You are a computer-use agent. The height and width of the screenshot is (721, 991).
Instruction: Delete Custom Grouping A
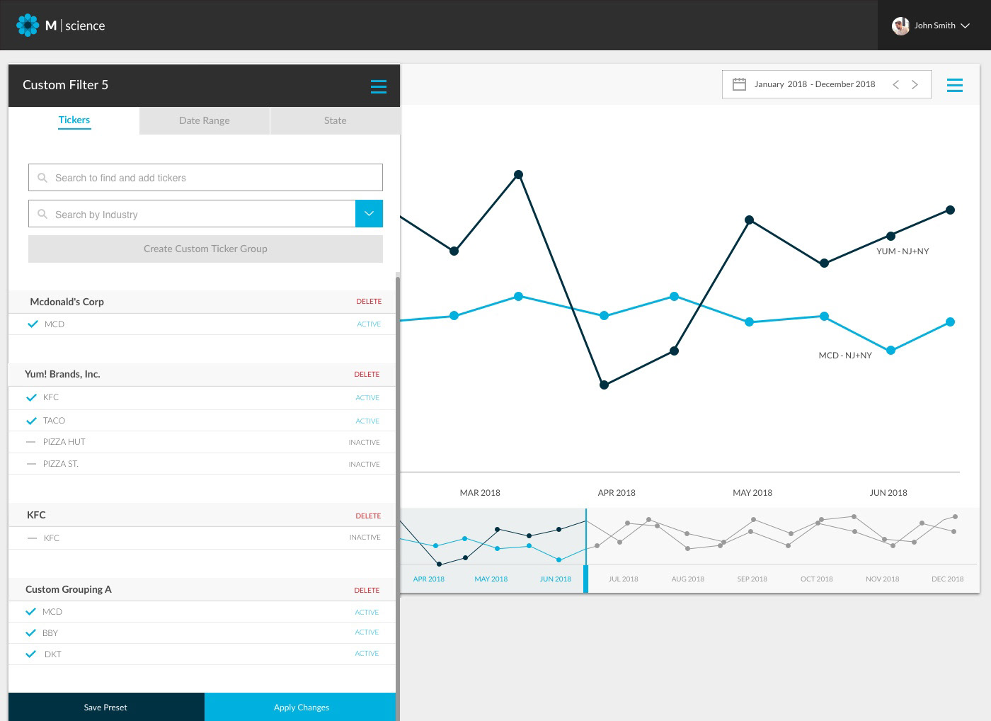[x=367, y=590]
